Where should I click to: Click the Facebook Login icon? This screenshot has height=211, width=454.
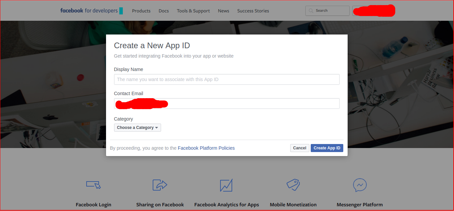[x=93, y=185]
